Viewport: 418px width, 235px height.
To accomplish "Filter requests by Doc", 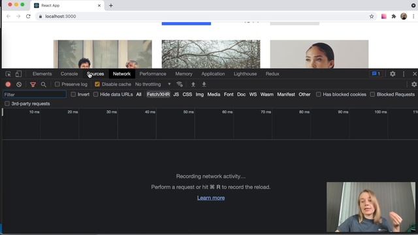I will (x=241, y=94).
